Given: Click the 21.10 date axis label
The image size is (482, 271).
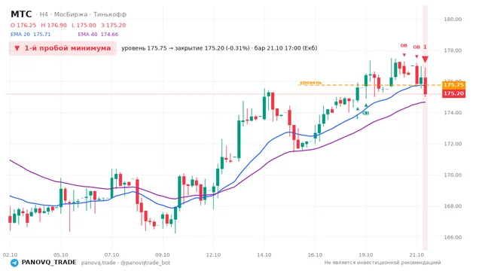Looking at the screenshot, I should tap(416, 255).
